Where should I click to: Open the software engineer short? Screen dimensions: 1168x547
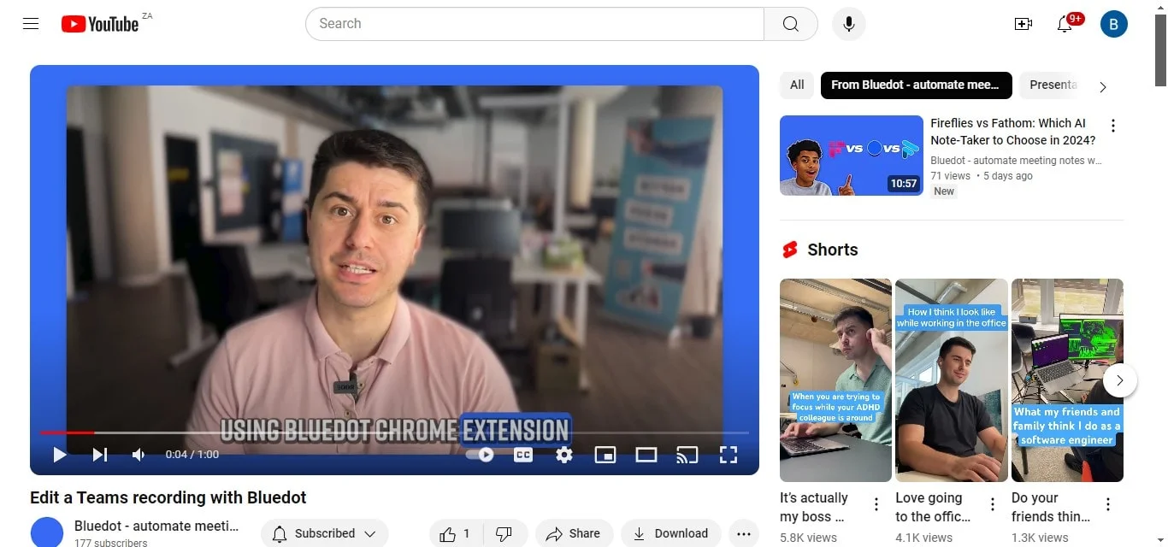[x=1067, y=380]
